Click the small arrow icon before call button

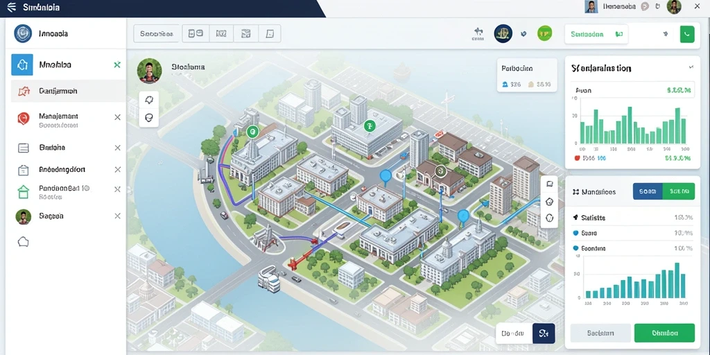[665, 34]
